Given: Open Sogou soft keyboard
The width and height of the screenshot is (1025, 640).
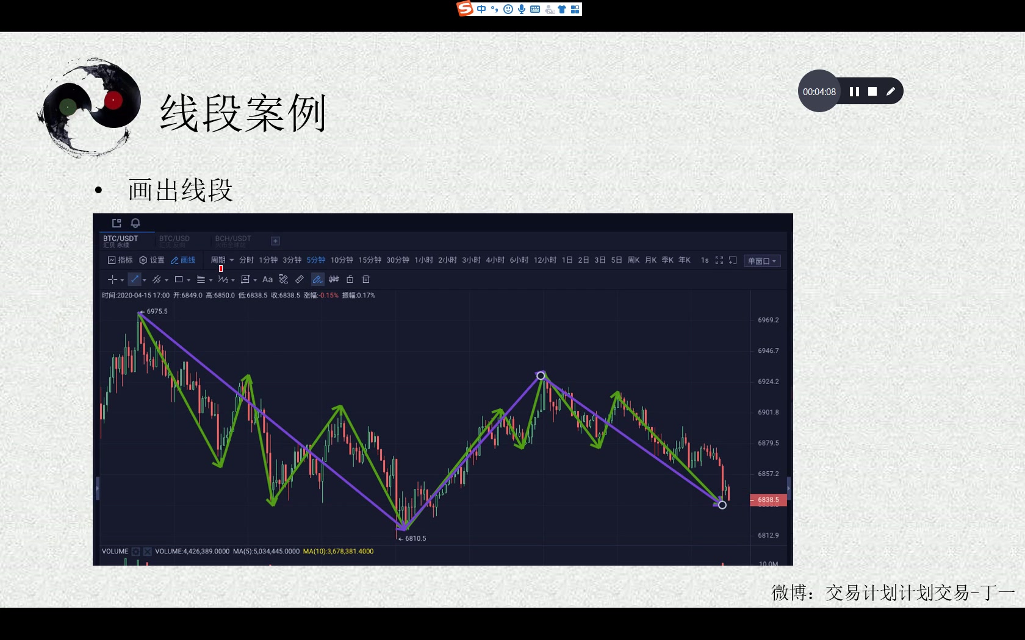Looking at the screenshot, I should (x=535, y=9).
